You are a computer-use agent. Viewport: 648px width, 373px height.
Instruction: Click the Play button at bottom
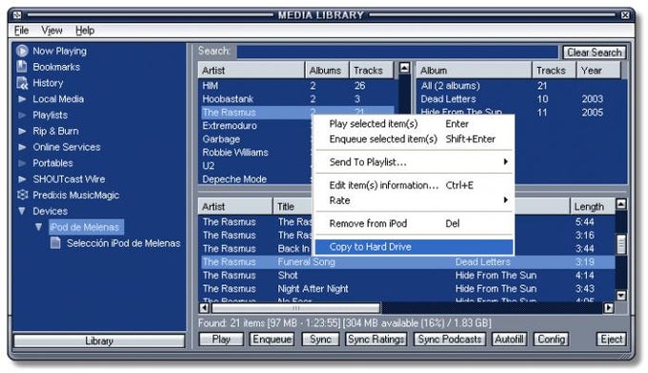(221, 339)
